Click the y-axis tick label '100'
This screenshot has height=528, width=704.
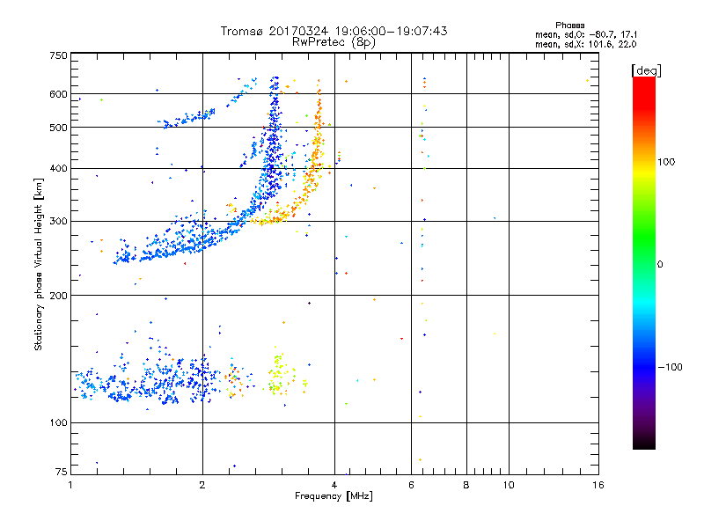click(59, 423)
